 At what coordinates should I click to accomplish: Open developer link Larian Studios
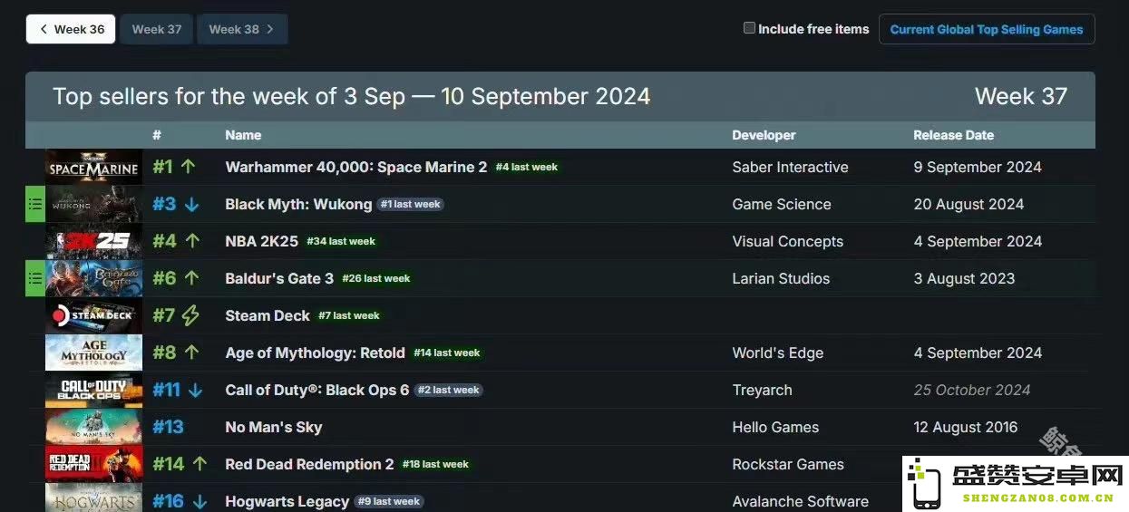781,279
